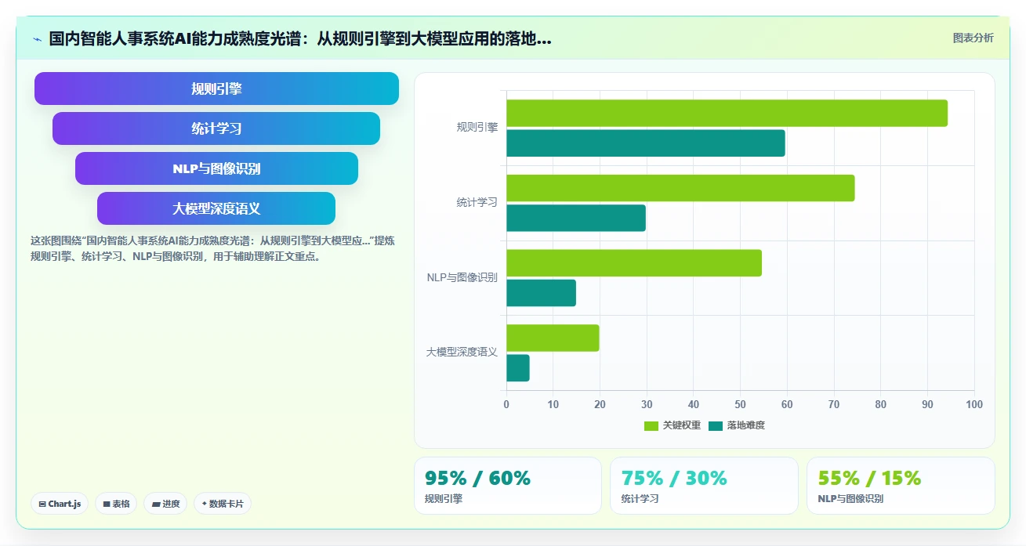
Task: Click the chart title heading text
Action: point(300,39)
